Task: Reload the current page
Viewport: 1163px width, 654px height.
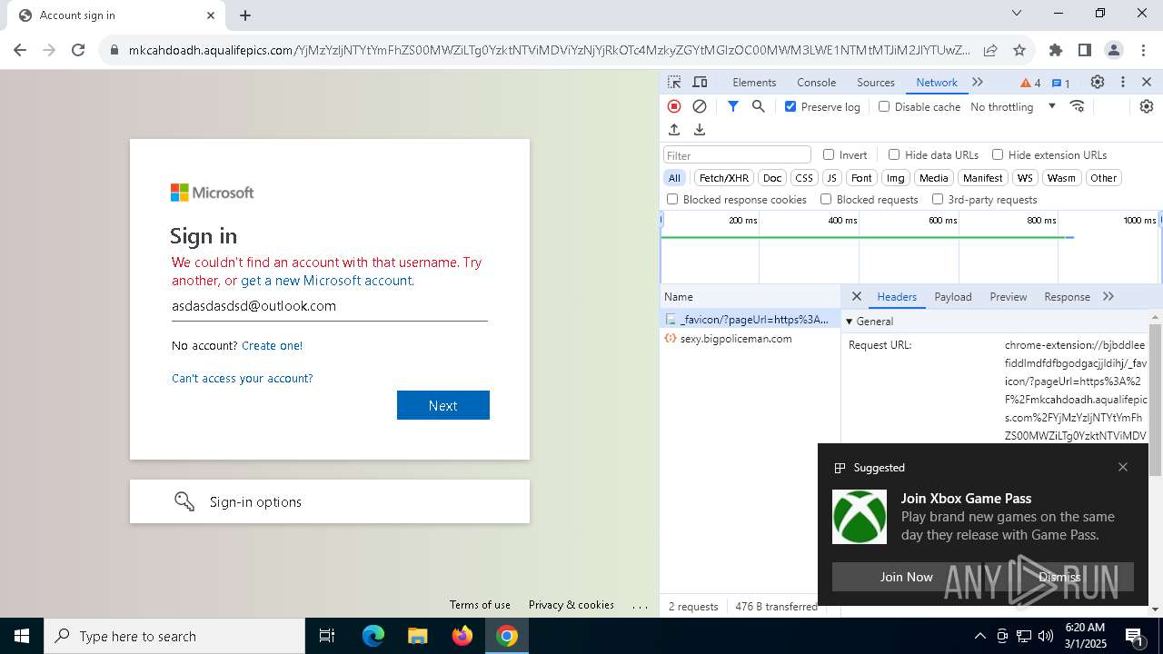Action: (x=78, y=50)
